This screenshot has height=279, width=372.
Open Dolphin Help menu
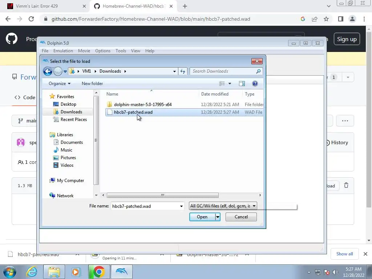point(150,51)
